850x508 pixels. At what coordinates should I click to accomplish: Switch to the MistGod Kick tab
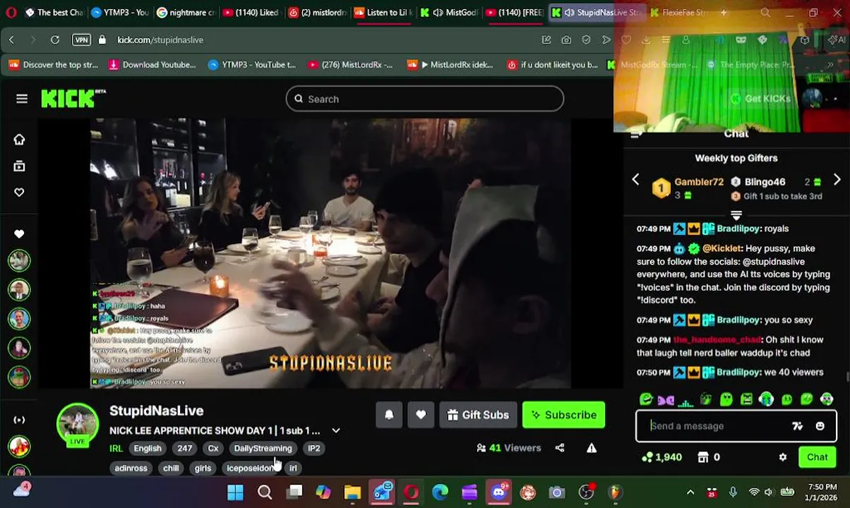(448, 13)
